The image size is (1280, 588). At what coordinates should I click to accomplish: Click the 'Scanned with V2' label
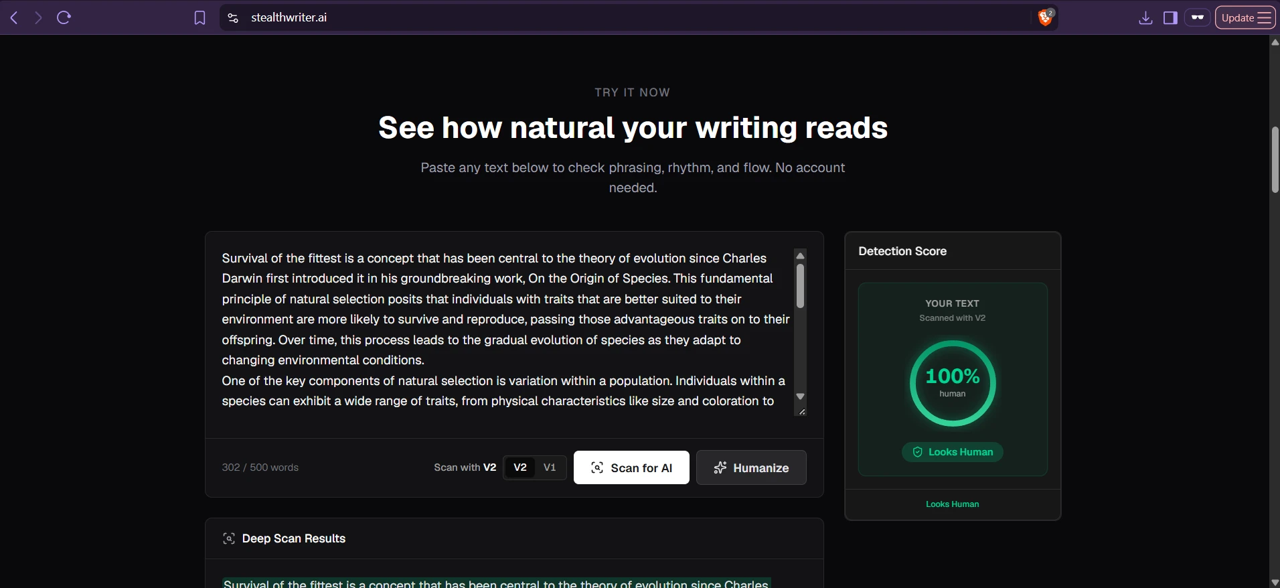click(x=952, y=318)
